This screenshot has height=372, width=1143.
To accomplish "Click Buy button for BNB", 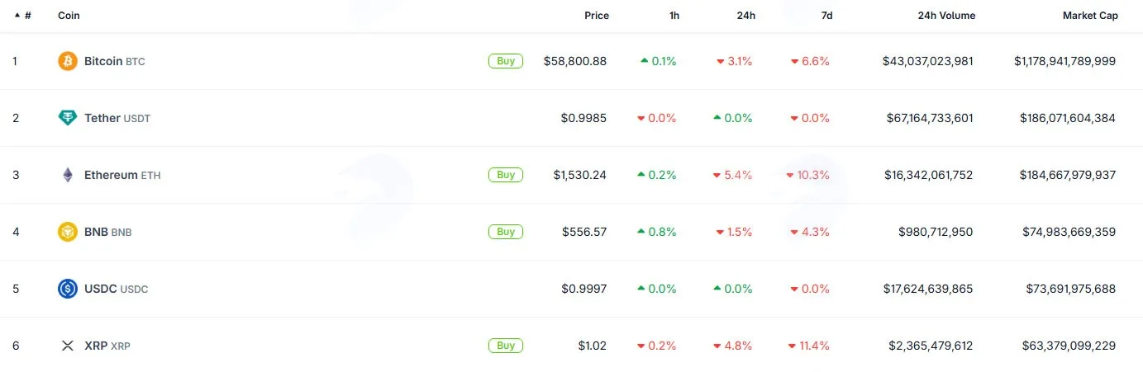I will click(x=506, y=232).
